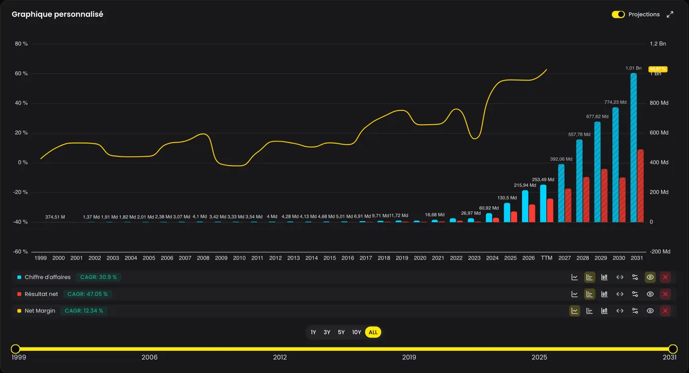
Task: Expand chart to fullscreen
Action: click(670, 14)
